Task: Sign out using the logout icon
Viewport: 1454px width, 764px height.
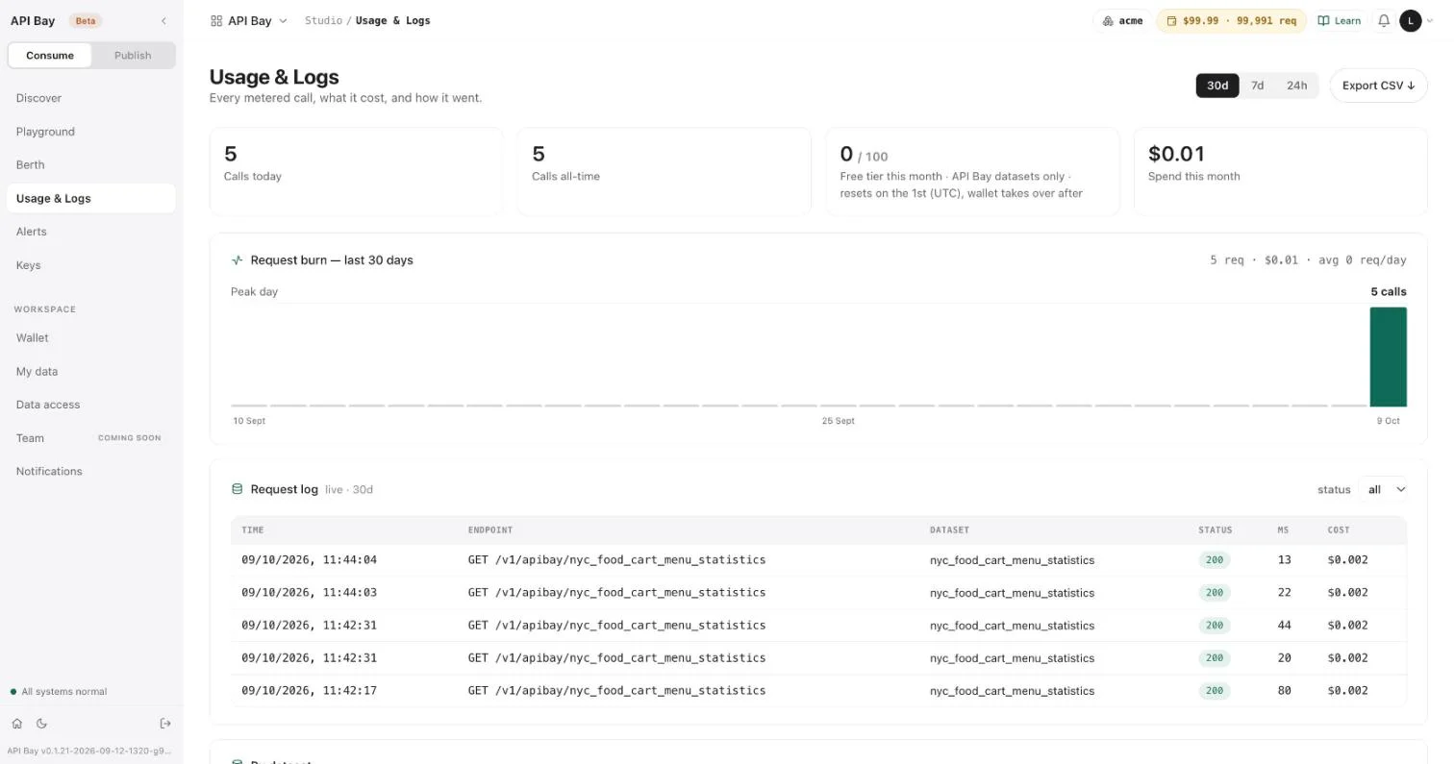Action: point(165,724)
